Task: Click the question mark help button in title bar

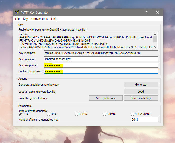Action: [x=146, y=12]
